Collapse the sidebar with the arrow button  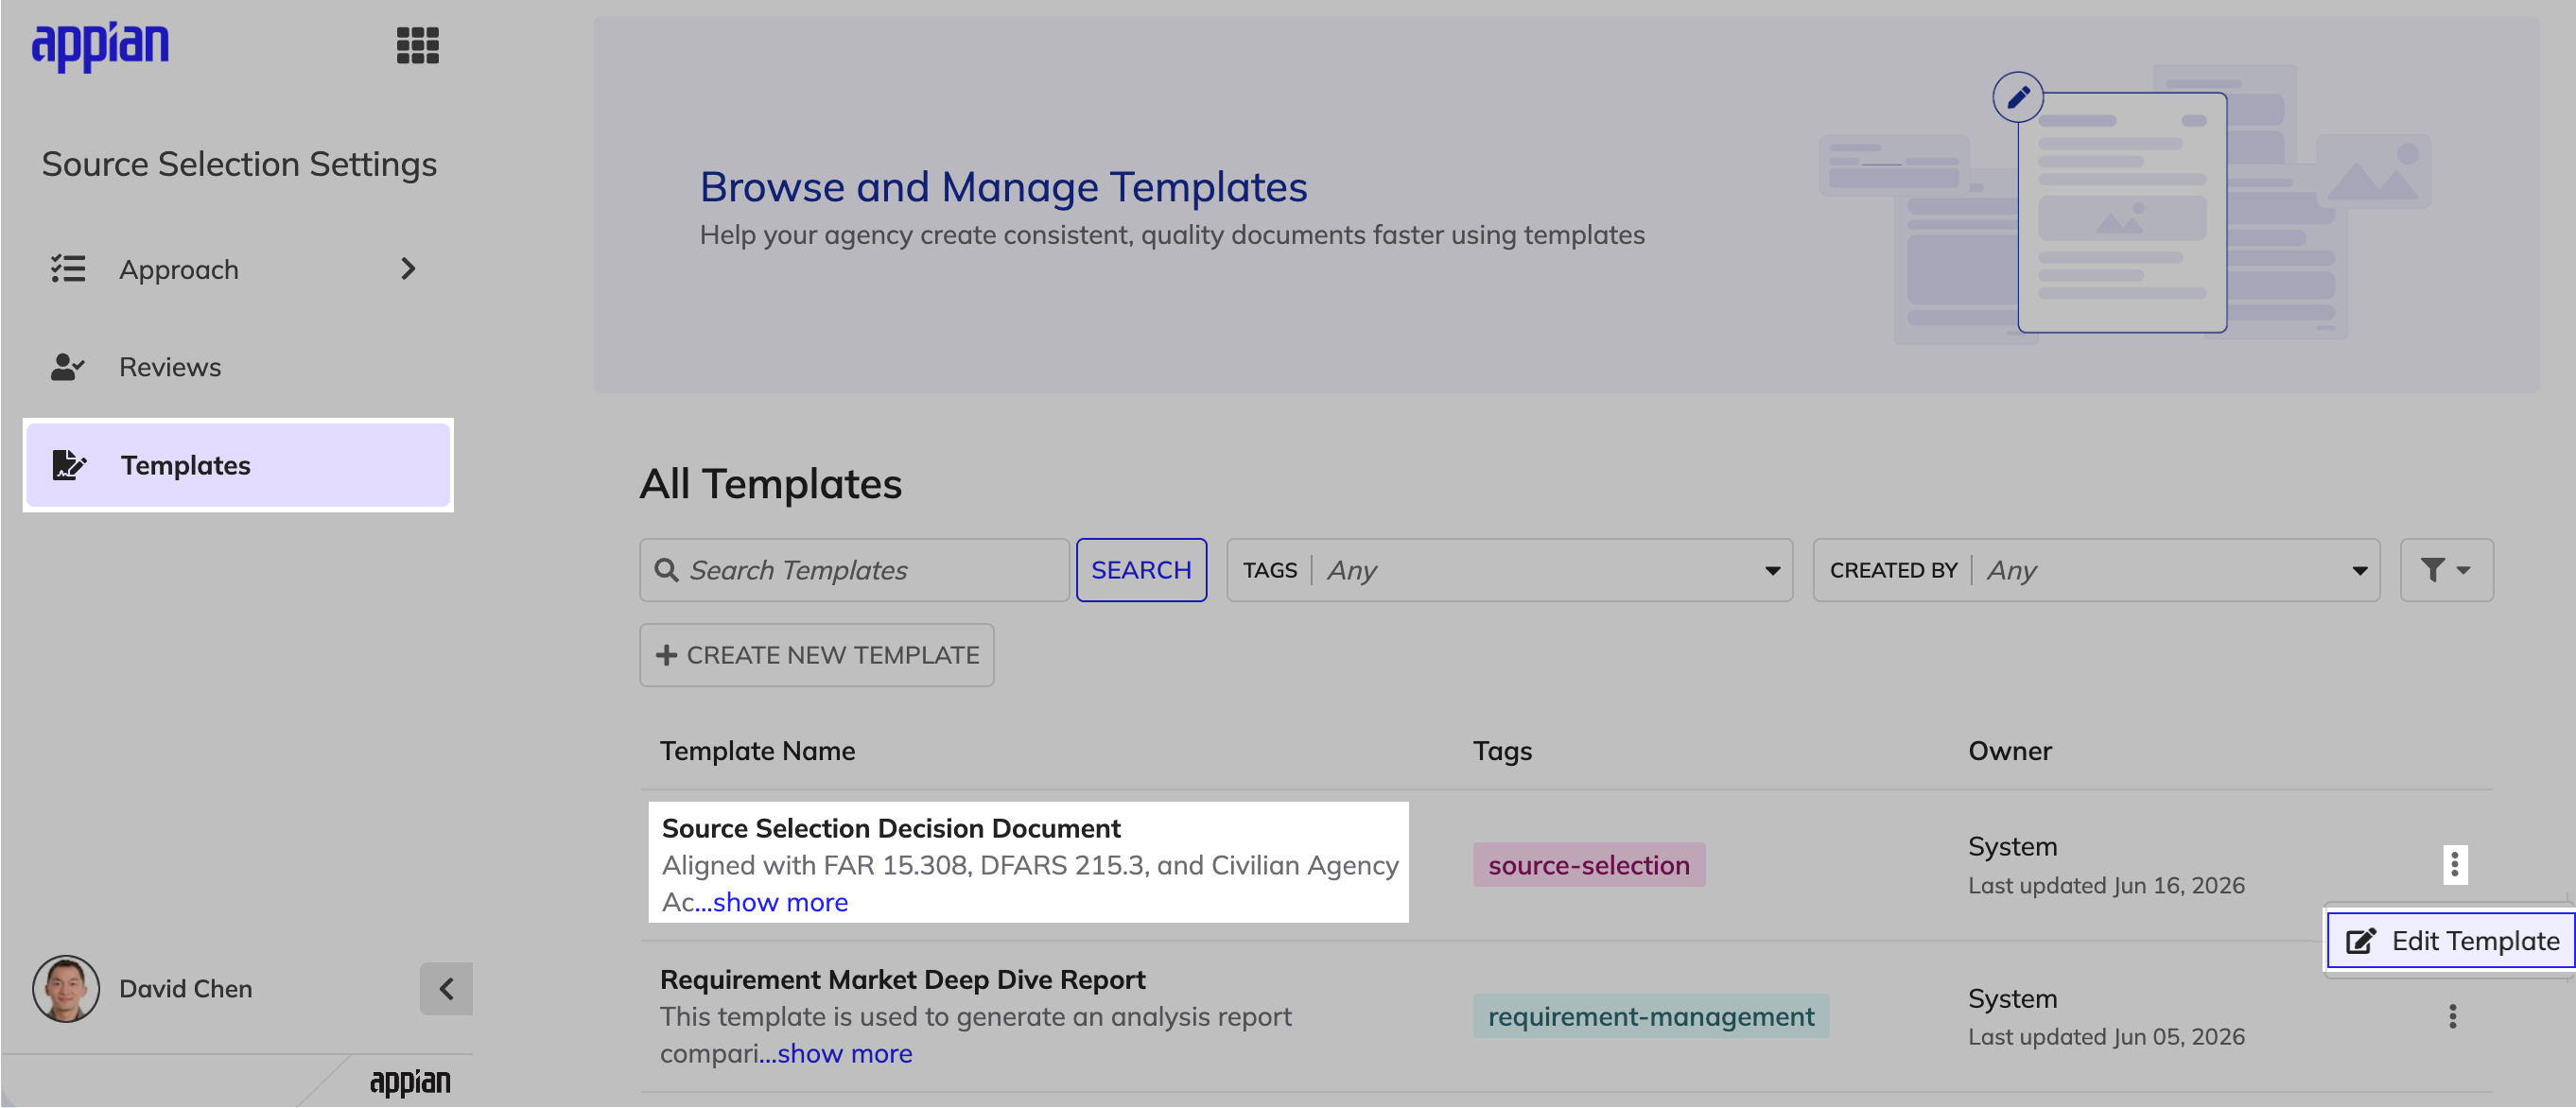[446, 989]
